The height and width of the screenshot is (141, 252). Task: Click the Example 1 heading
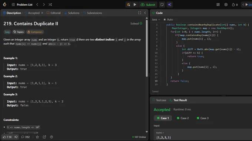11,58
